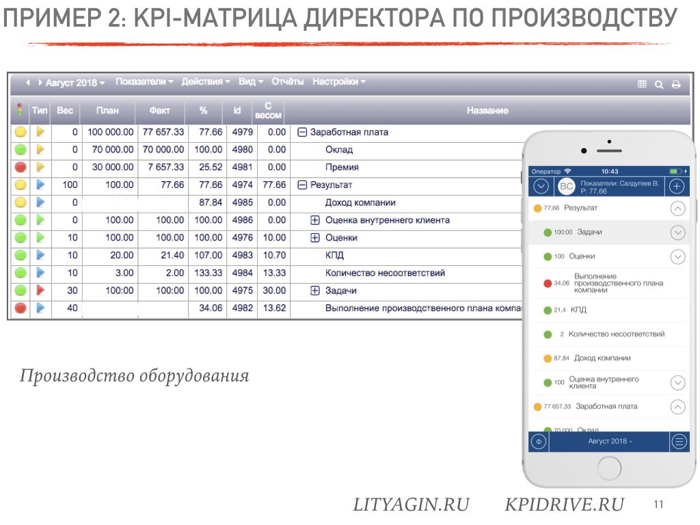Click green status light of КПД row

point(21,255)
